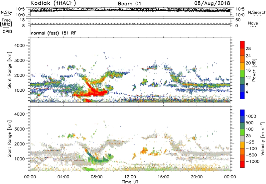Image resolution: width=266 pixels, height=184 pixels.
Task: Click the "Time UT" axis title
Action: (130, 182)
